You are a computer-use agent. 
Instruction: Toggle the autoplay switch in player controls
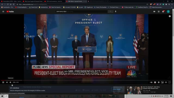pos(151,82)
